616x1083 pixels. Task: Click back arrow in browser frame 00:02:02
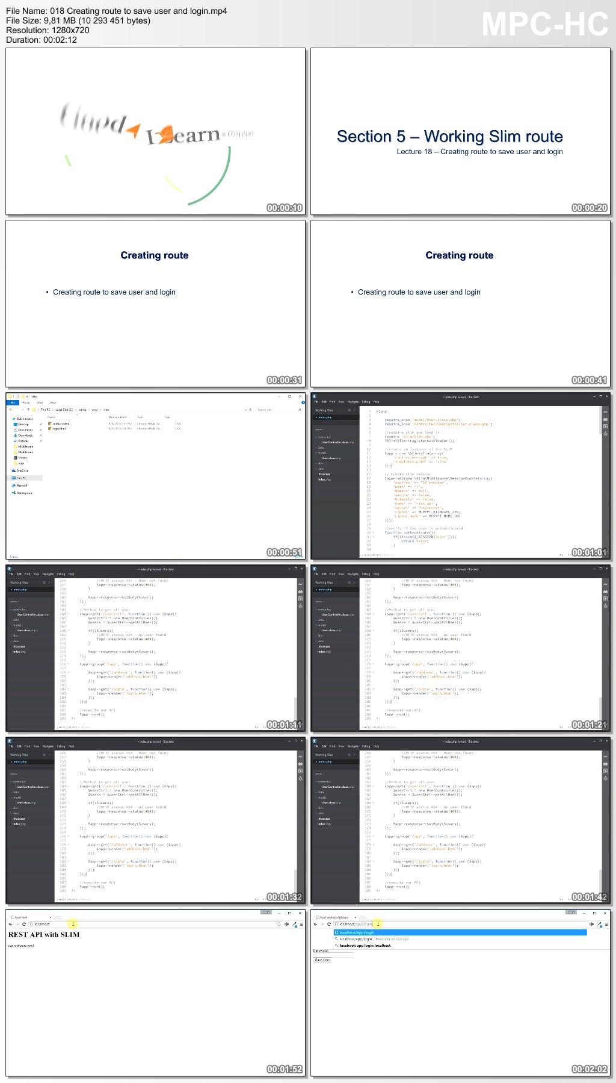pyautogui.click(x=315, y=924)
